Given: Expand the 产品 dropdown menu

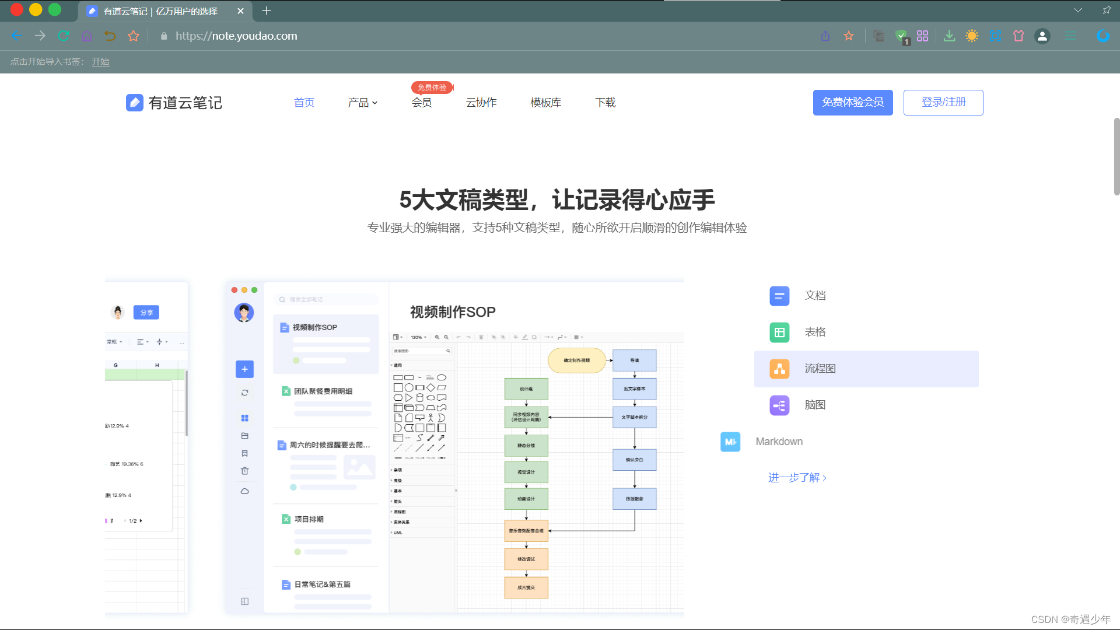Looking at the screenshot, I should pyautogui.click(x=362, y=103).
